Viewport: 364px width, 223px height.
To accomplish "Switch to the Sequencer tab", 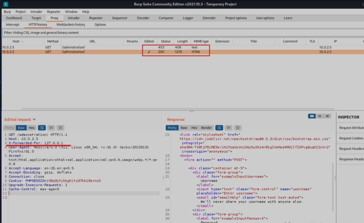I will click(x=120, y=18).
